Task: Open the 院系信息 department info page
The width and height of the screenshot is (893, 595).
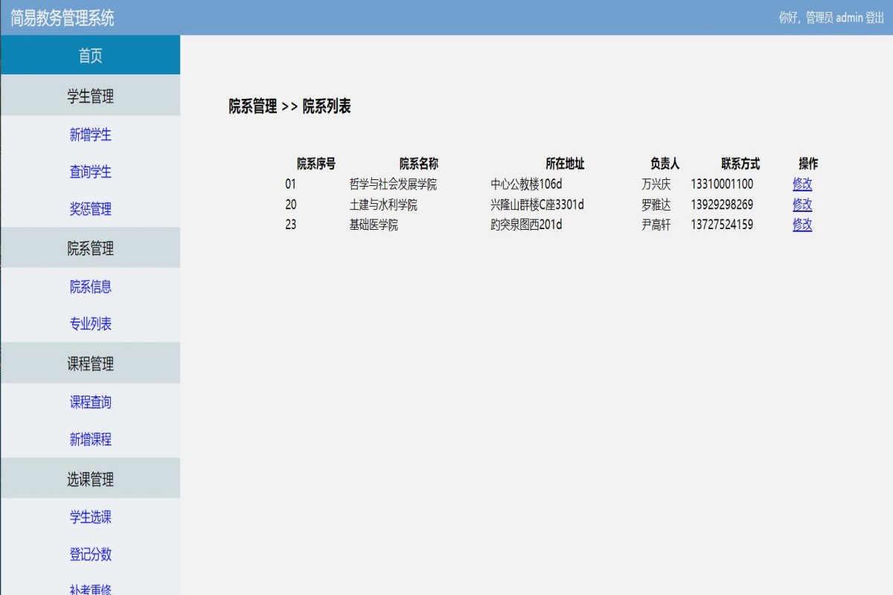Action: [x=91, y=287]
